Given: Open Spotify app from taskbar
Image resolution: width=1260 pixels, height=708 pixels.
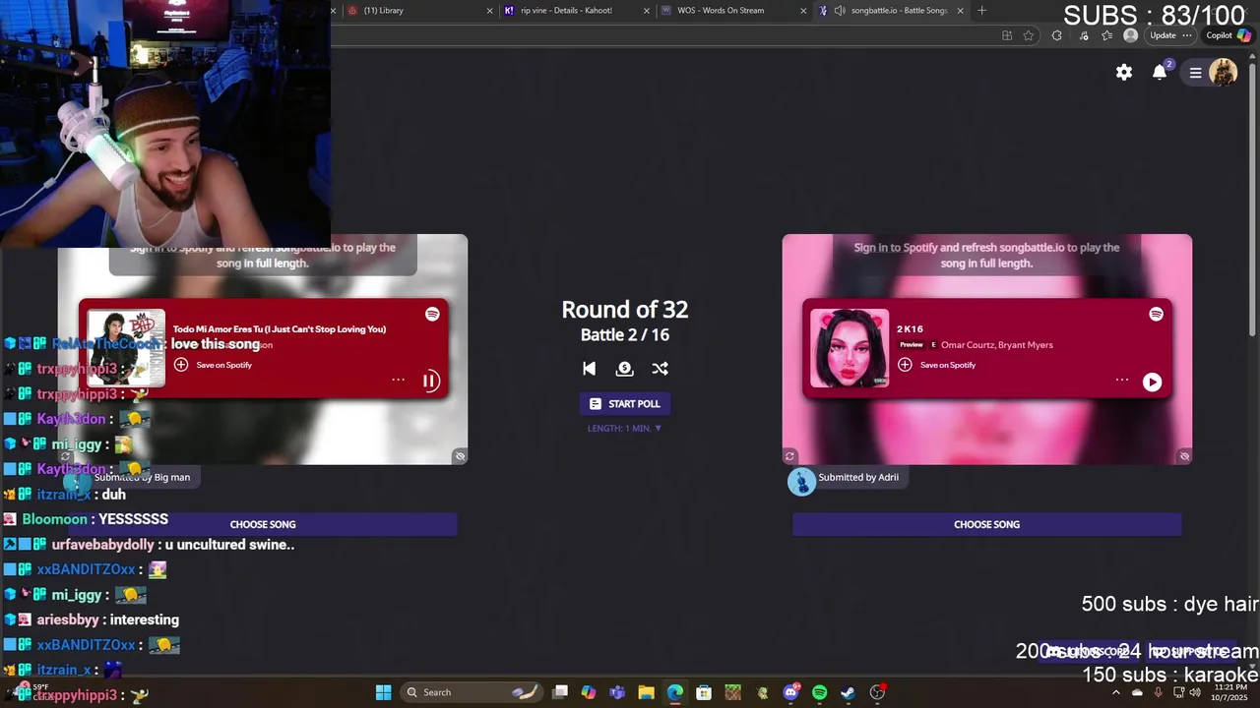Looking at the screenshot, I should pyautogui.click(x=820, y=692).
